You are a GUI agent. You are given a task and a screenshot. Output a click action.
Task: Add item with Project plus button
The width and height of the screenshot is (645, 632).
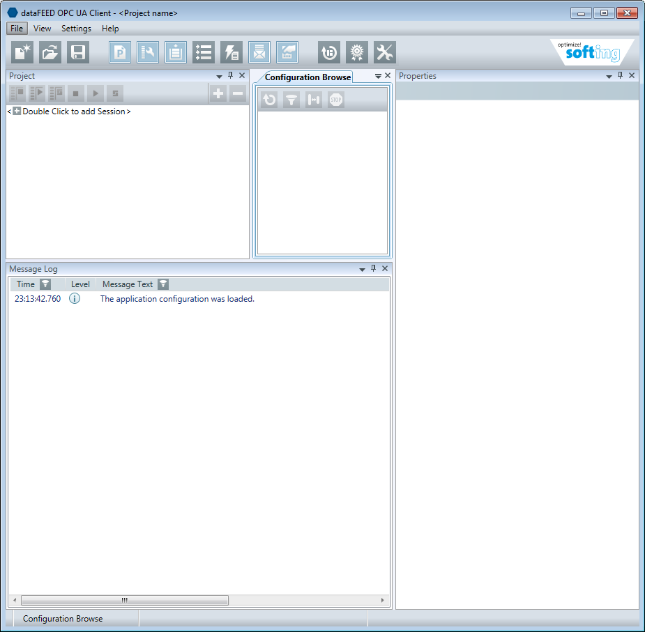218,94
